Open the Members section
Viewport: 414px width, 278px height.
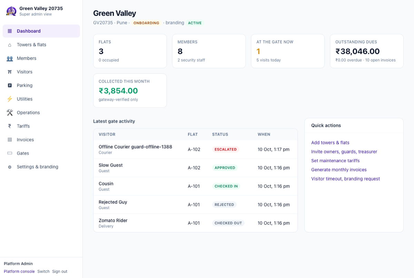pyautogui.click(x=41, y=58)
